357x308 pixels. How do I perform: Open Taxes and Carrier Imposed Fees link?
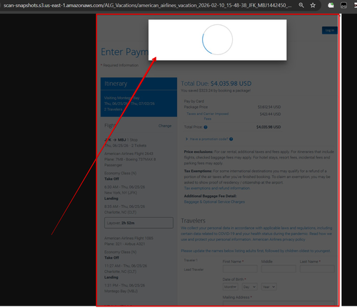[x=208, y=116]
